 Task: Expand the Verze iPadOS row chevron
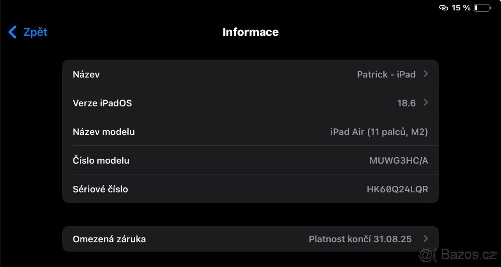pyautogui.click(x=426, y=102)
